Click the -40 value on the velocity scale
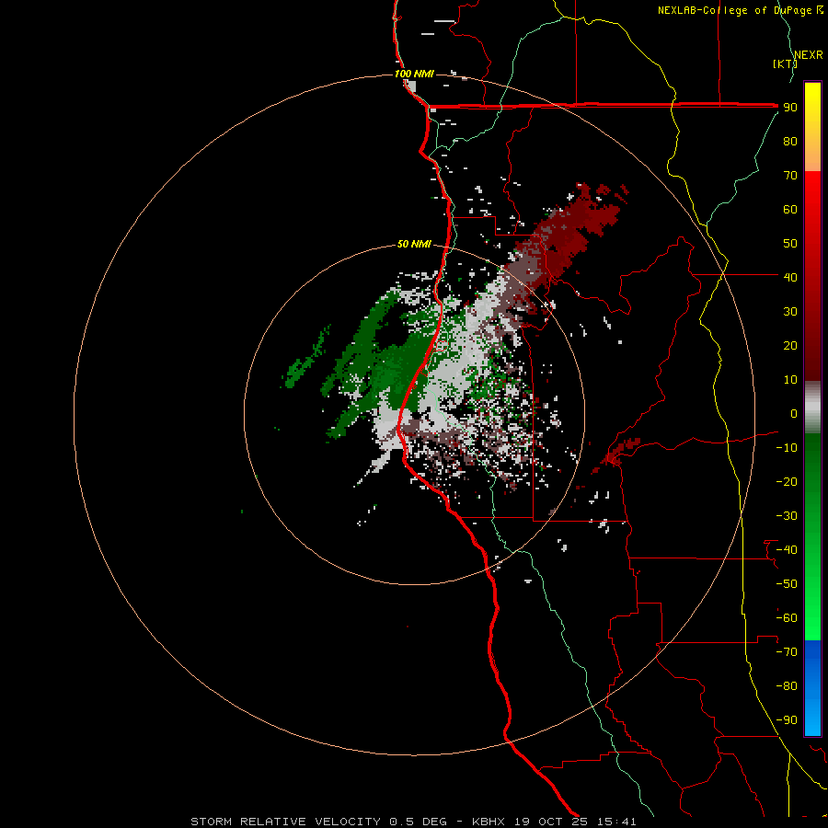Image resolution: width=828 pixels, height=828 pixels. coord(787,550)
